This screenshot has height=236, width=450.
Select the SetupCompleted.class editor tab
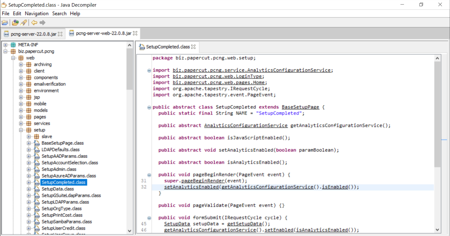pyautogui.click(x=168, y=47)
